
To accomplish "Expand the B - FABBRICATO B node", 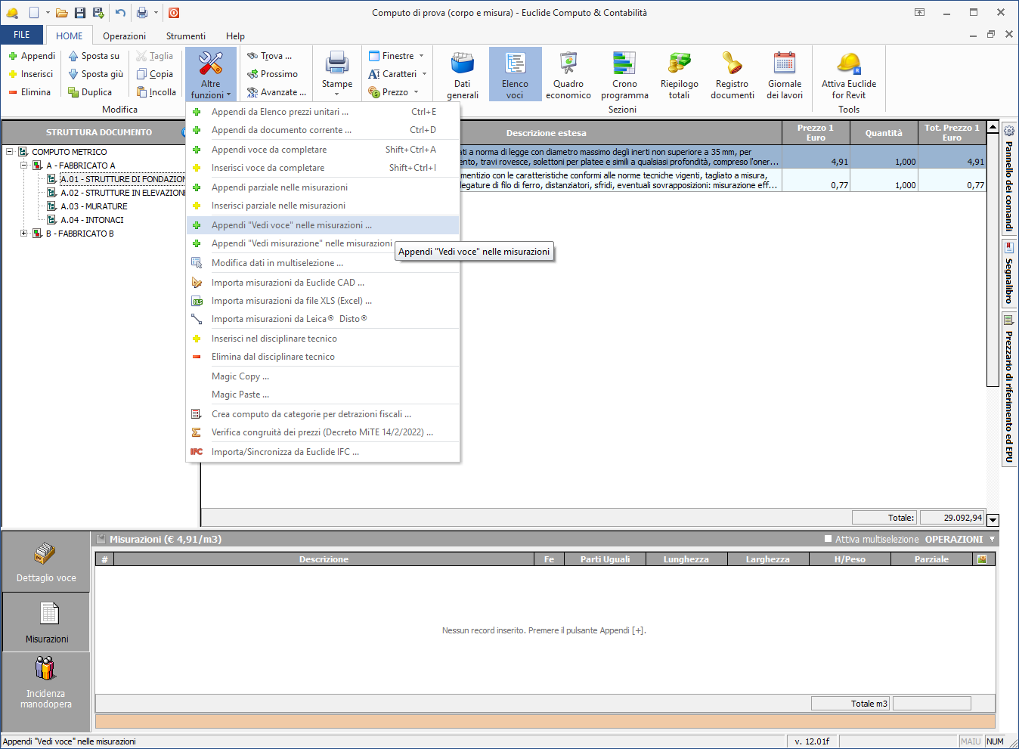I will click(x=24, y=234).
